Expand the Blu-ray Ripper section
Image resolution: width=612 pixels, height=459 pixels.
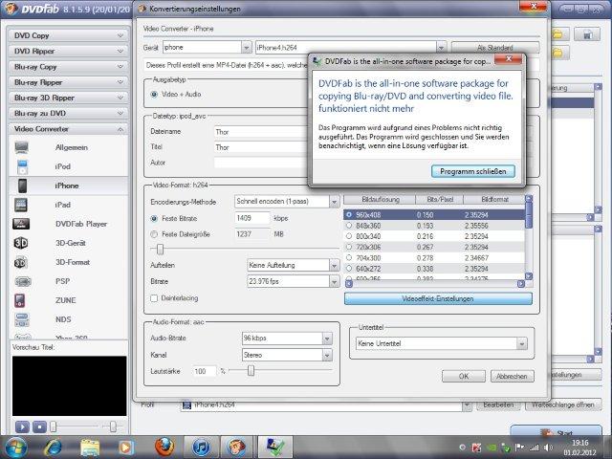67,83
